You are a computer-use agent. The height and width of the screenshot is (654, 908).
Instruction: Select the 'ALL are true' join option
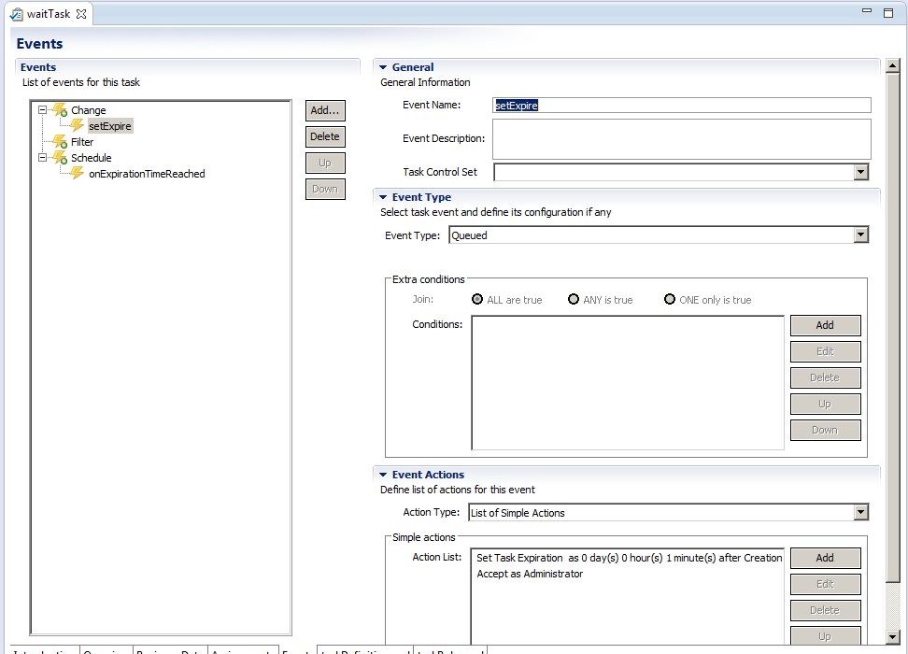click(x=478, y=300)
